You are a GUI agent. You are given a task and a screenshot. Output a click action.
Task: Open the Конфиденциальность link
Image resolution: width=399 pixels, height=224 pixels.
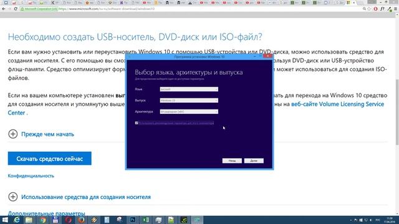coord(31,175)
